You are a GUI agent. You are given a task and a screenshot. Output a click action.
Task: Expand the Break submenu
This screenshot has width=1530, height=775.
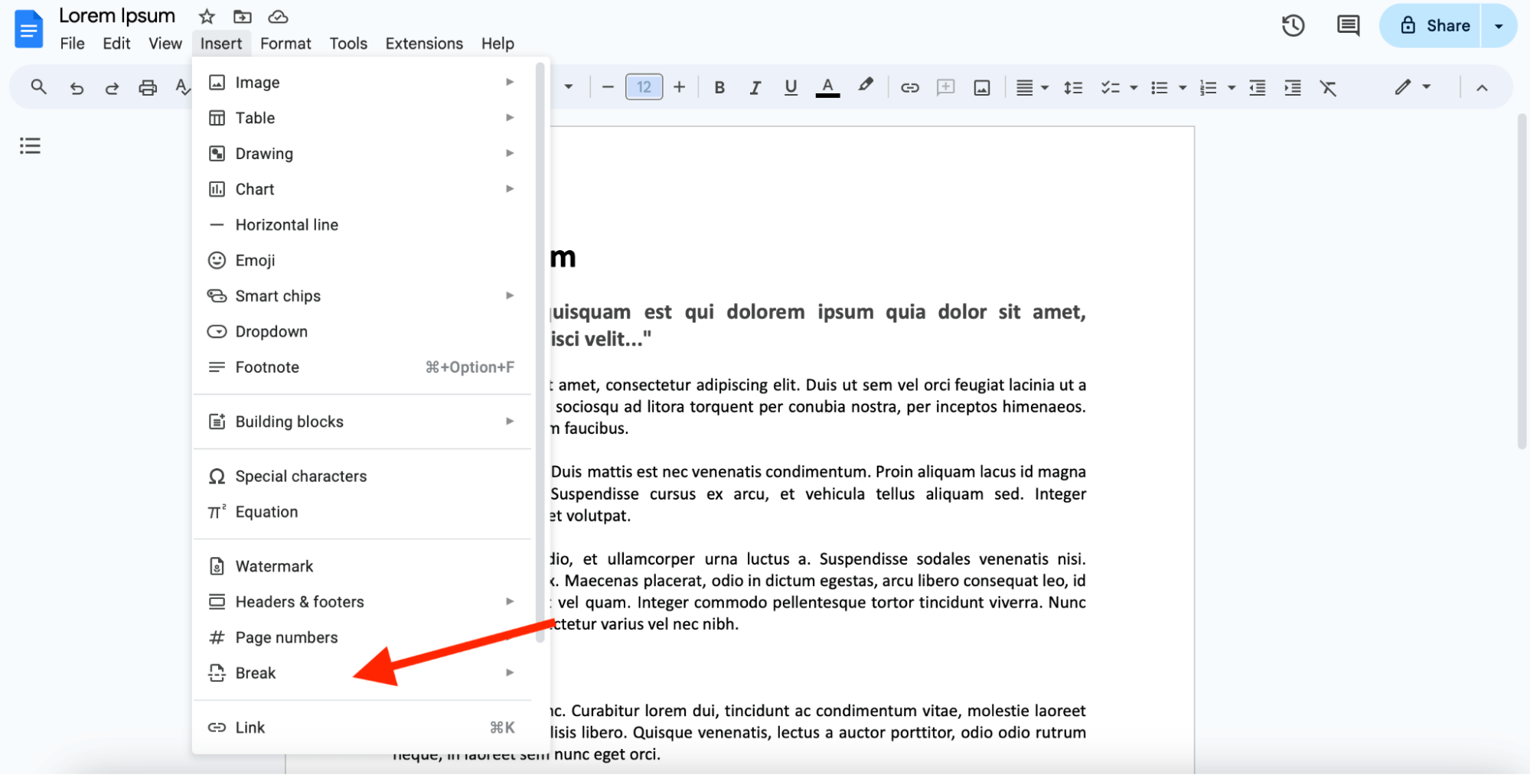(509, 672)
